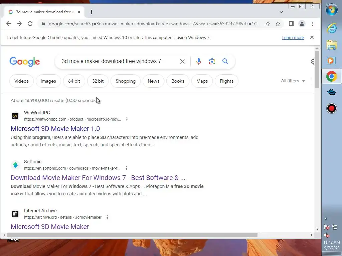The width and height of the screenshot is (342, 256).
Task: Open Internet Archive result options menu
Action: (107, 217)
